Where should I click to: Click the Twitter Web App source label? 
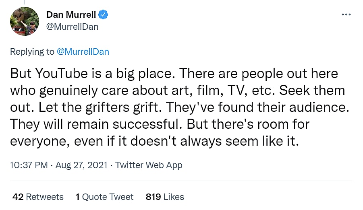point(149,165)
